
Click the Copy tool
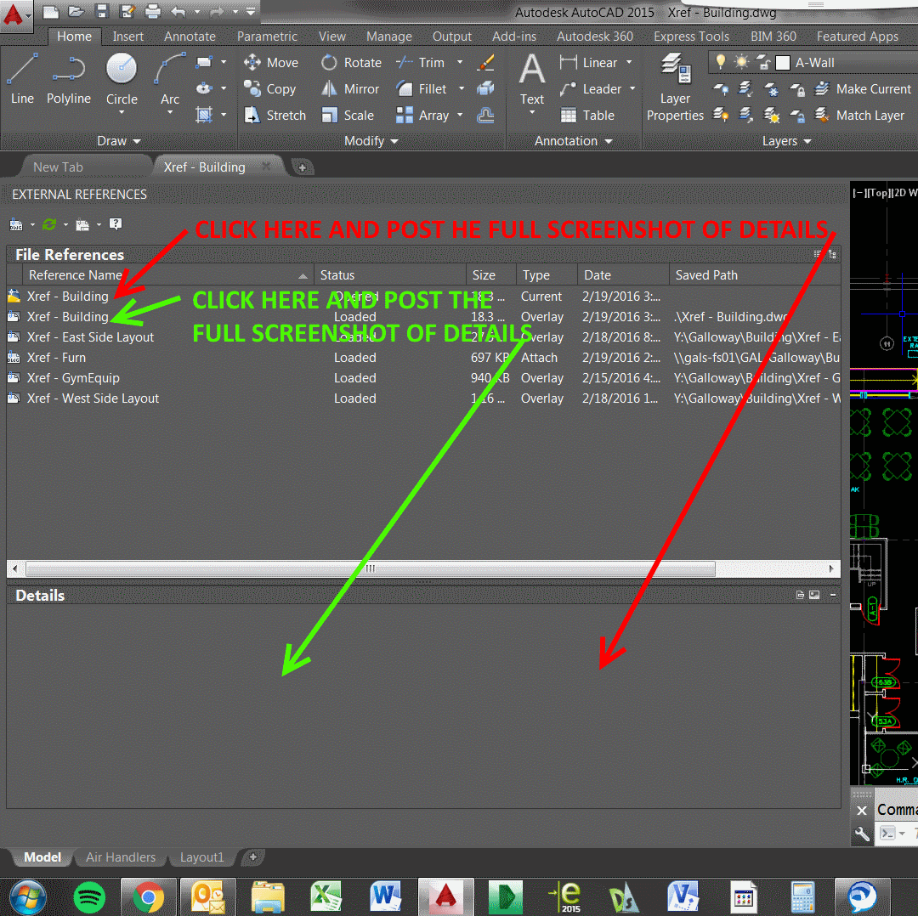(x=270, y=88)
